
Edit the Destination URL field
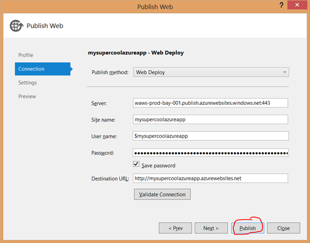(x=210, y=178)
